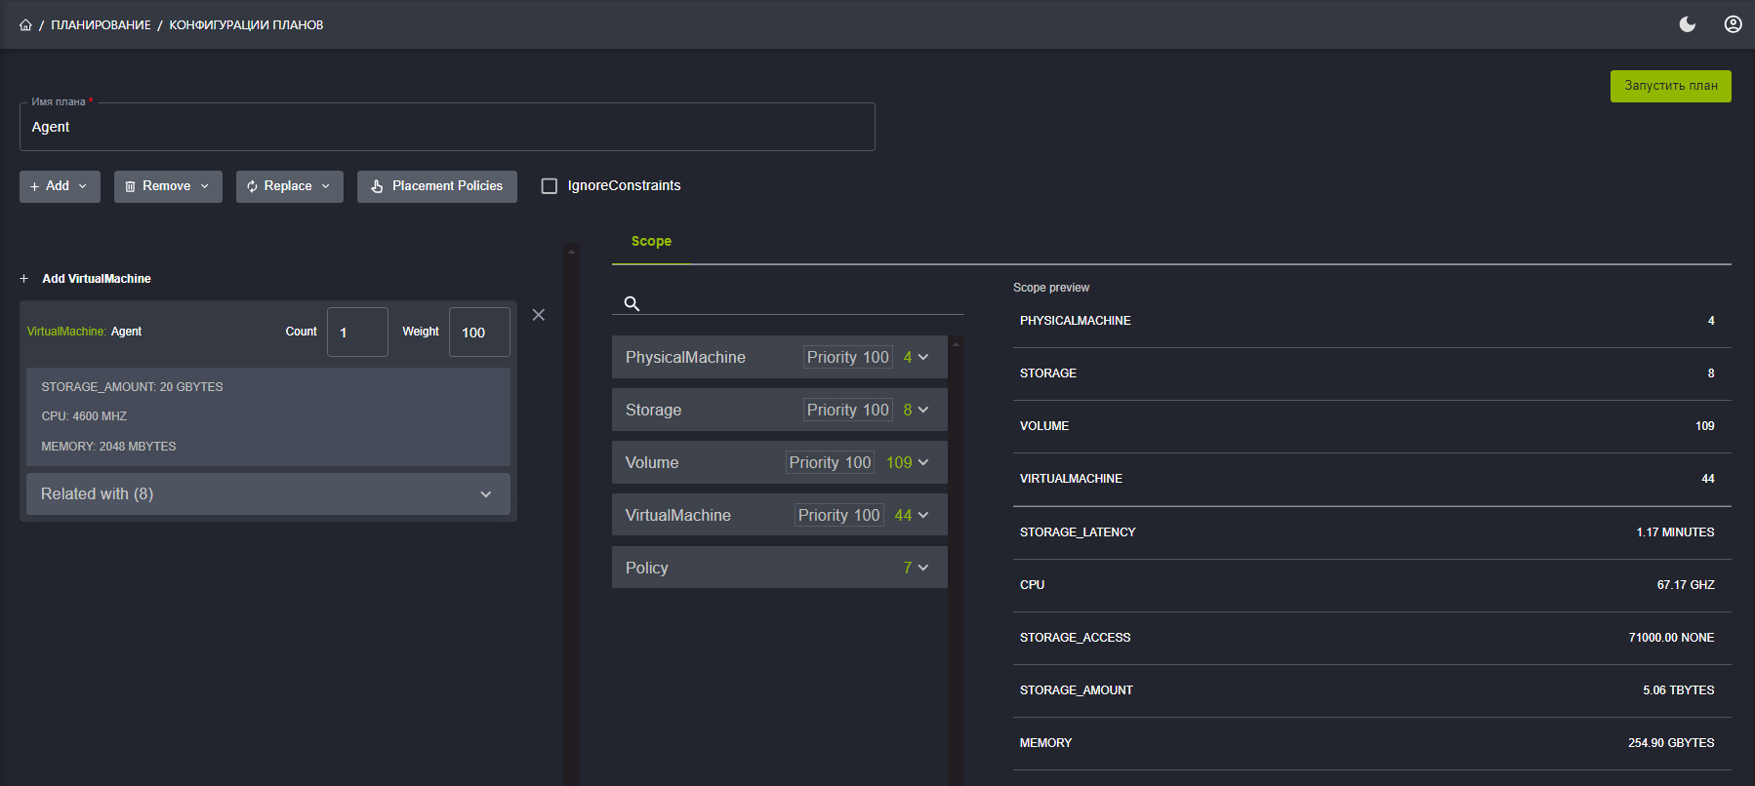1755x786 pixels.
Task: Click the Weight input field
Action: coord(479,333)
